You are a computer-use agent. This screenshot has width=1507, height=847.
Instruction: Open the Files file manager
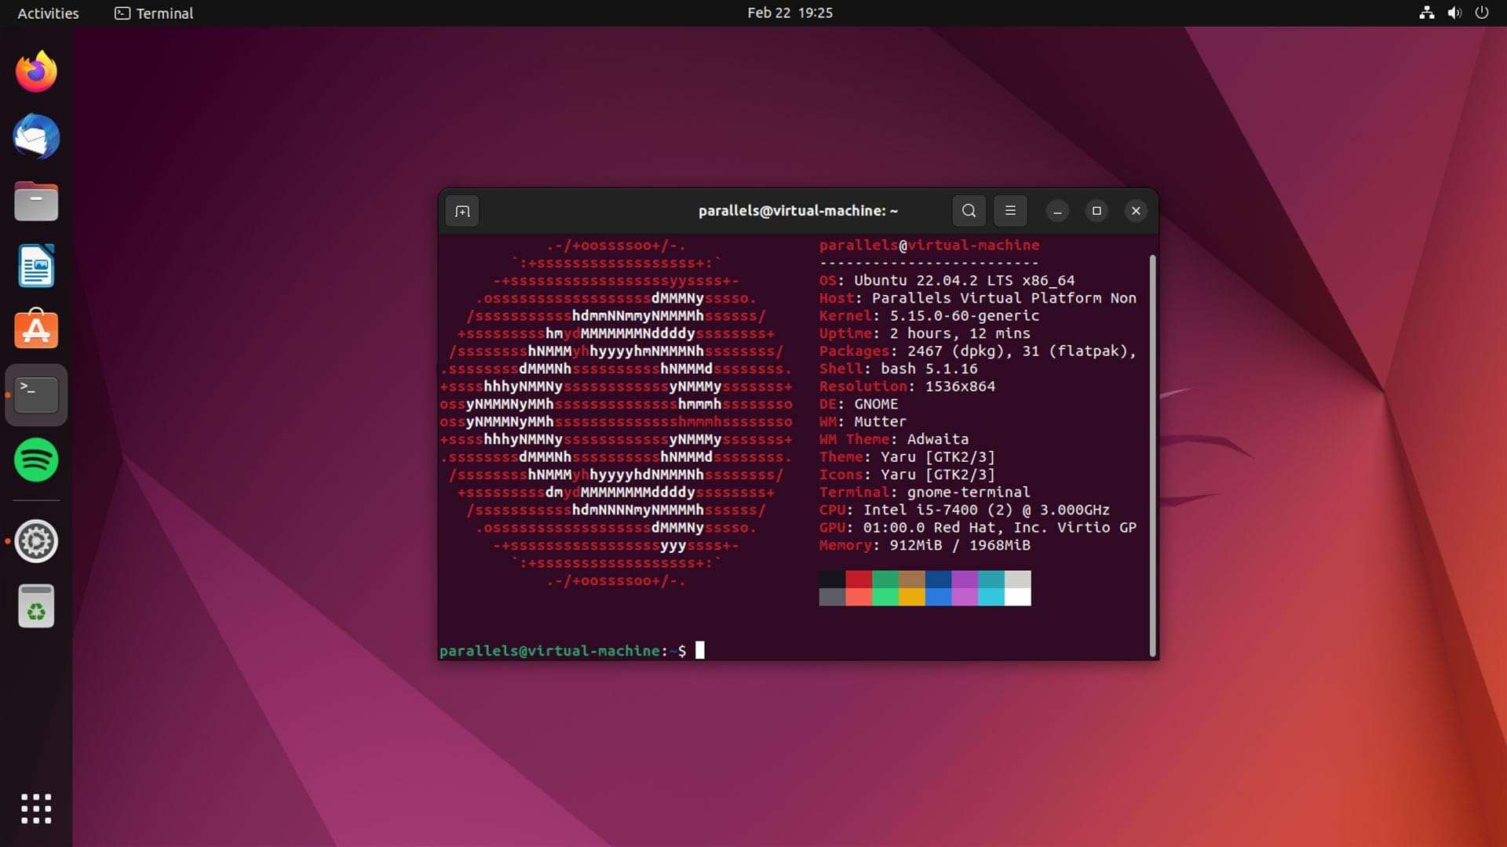pyautogui.click(x=35, y=201)
